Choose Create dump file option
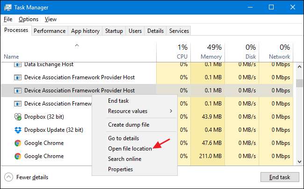Screen dimensions: 304x189 pos(129,125)
